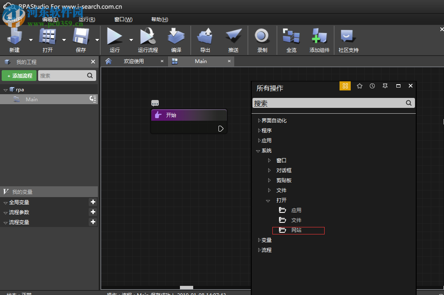Click the Export (导出) icon
Viewport: 444px width, 295px height.
pos(205,37)
